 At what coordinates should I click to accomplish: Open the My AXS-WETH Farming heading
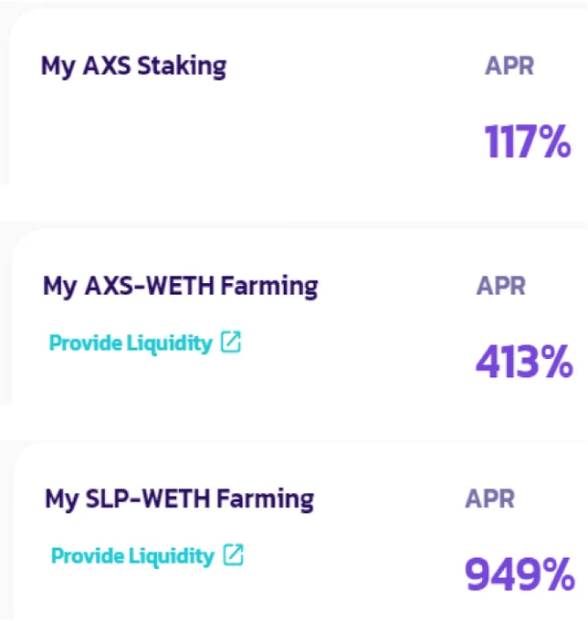(x=181, y=287)
